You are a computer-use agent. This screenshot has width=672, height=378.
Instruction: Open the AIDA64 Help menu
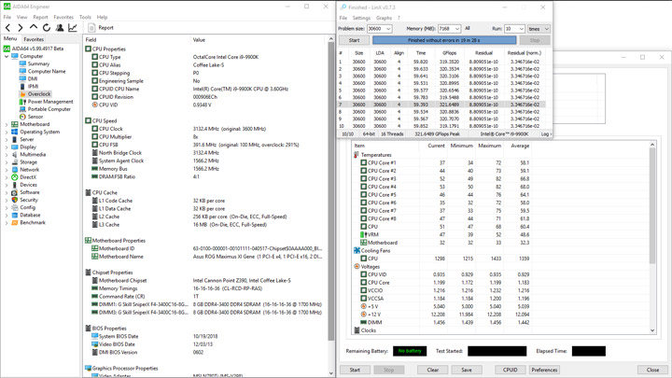pyautogui.click(x=102, y=17)
